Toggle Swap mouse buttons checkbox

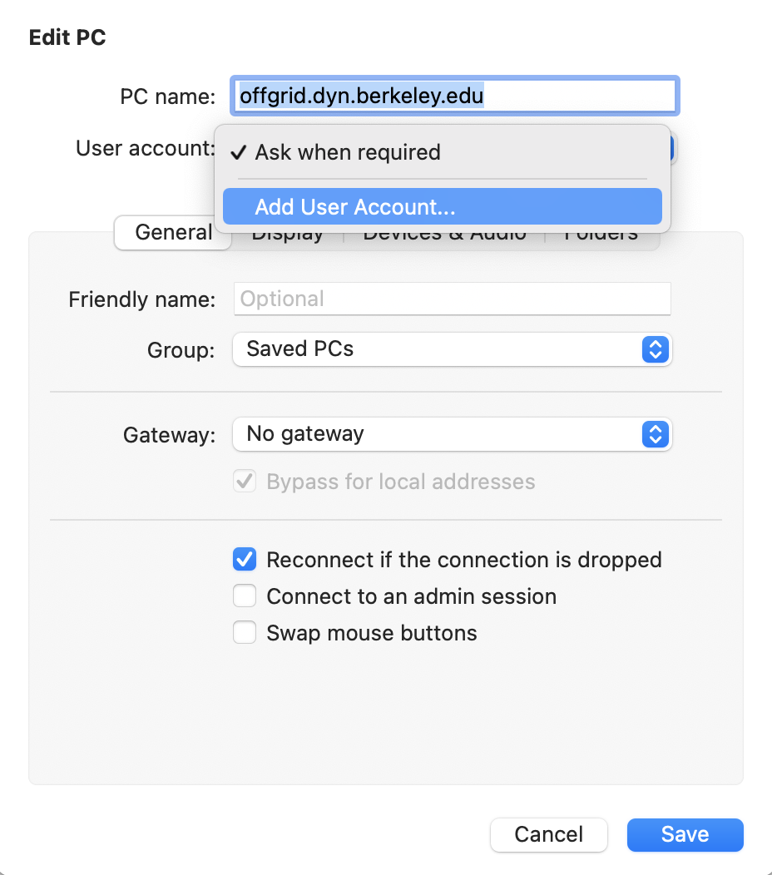coord(245,633)
